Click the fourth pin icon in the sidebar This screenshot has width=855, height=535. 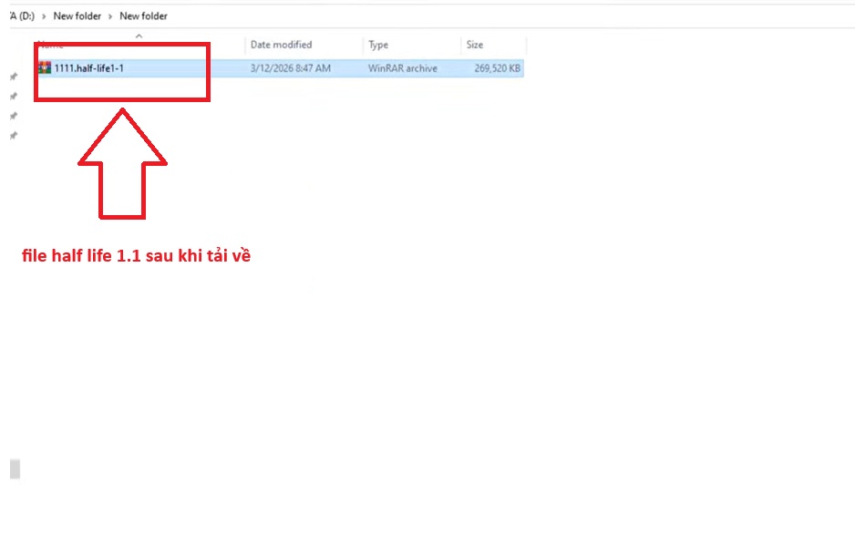(x=14, y=135)
